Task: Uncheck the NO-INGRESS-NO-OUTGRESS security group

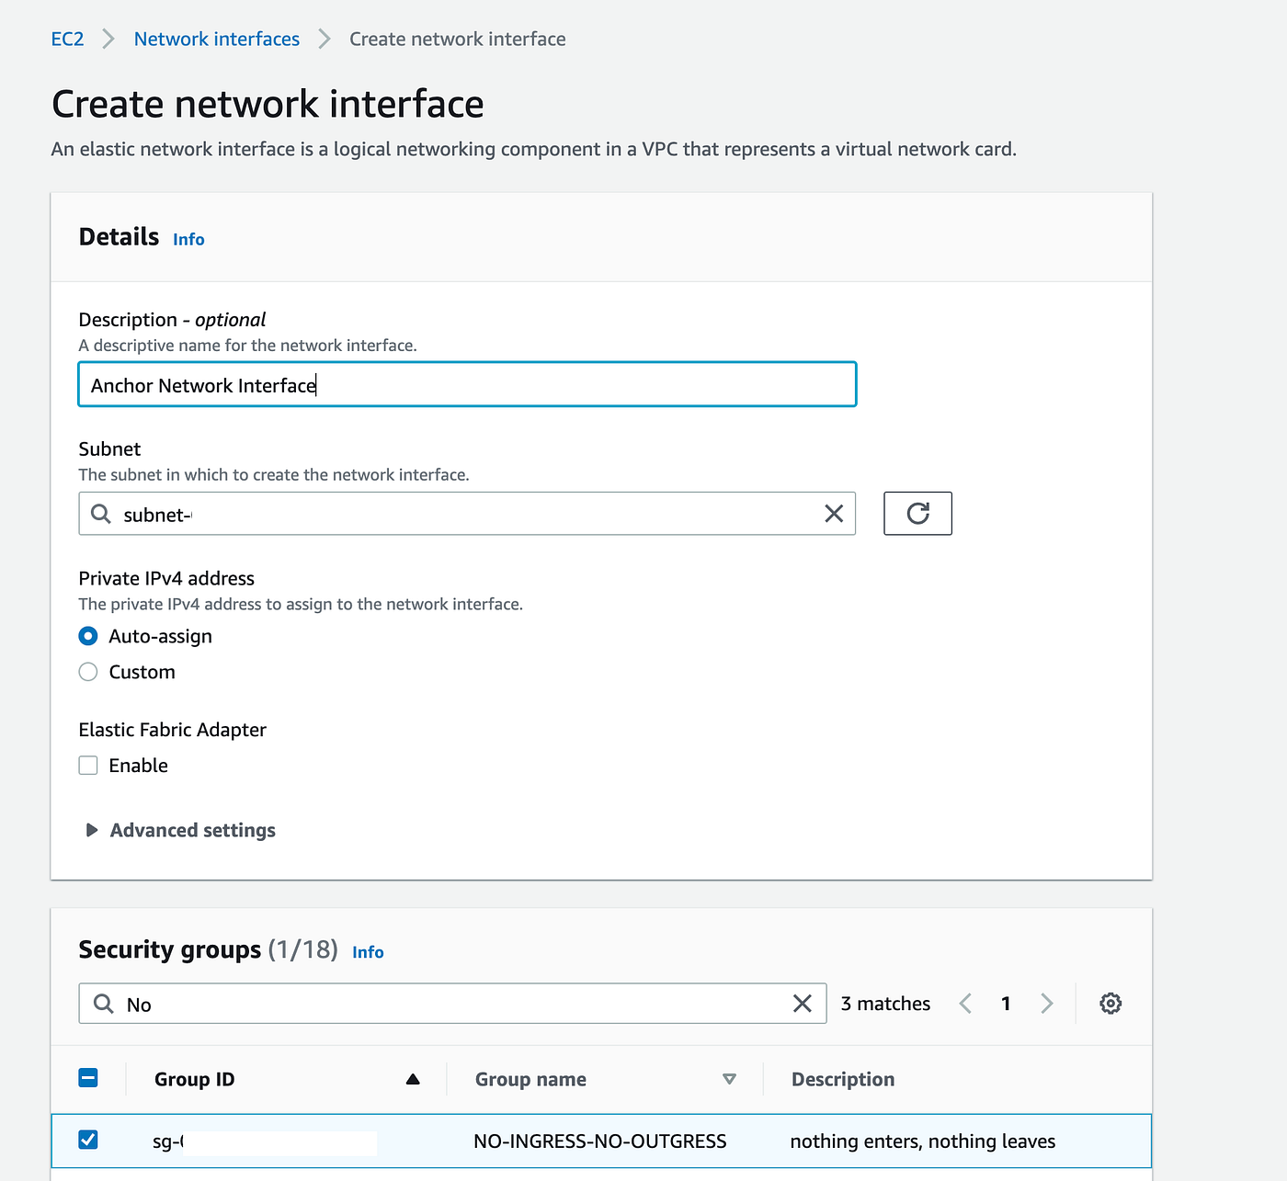Action: click(88, 1140)
